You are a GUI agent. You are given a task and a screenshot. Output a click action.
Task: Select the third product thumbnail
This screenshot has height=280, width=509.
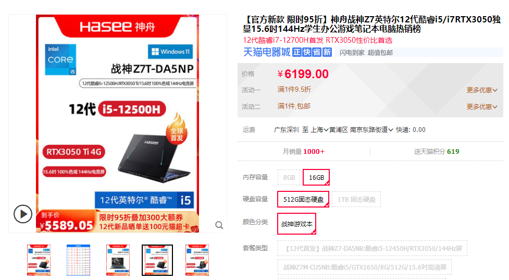click(118, 260)
